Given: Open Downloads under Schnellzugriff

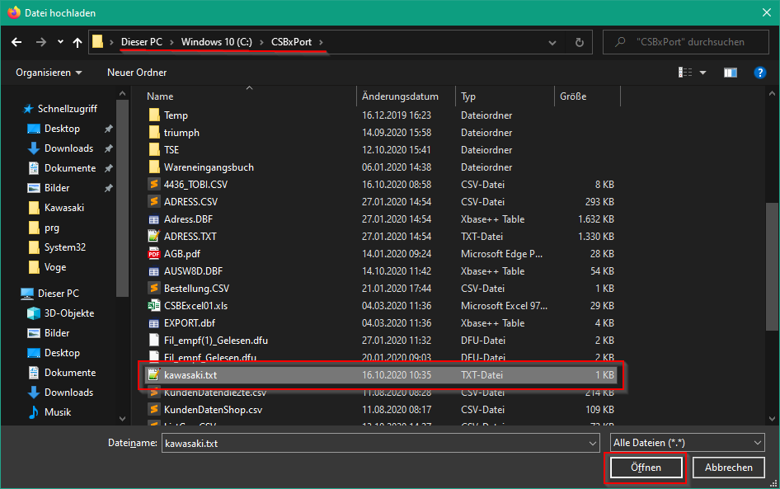Looking at the screenshot, I should [68, 148].
